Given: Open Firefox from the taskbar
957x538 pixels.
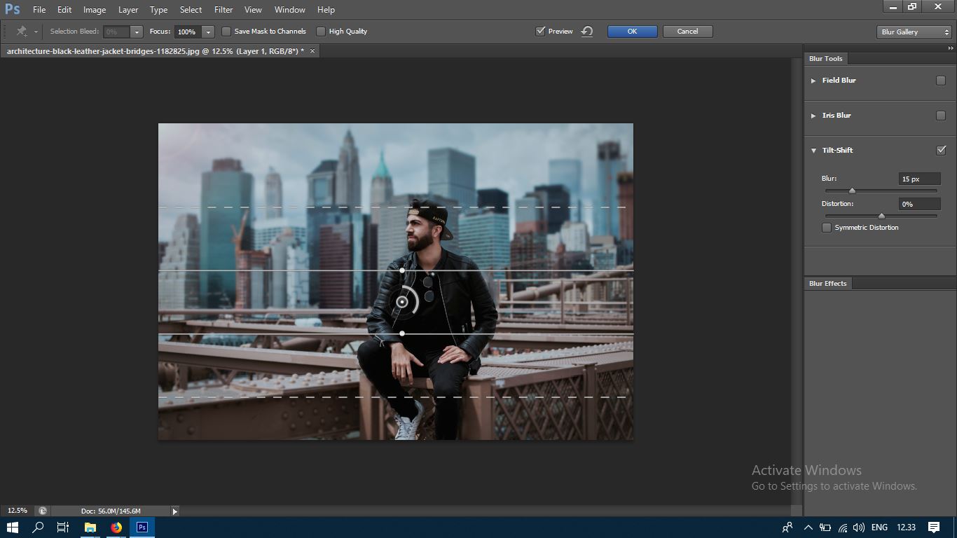Looking at the screenshot, I should 116,527.
